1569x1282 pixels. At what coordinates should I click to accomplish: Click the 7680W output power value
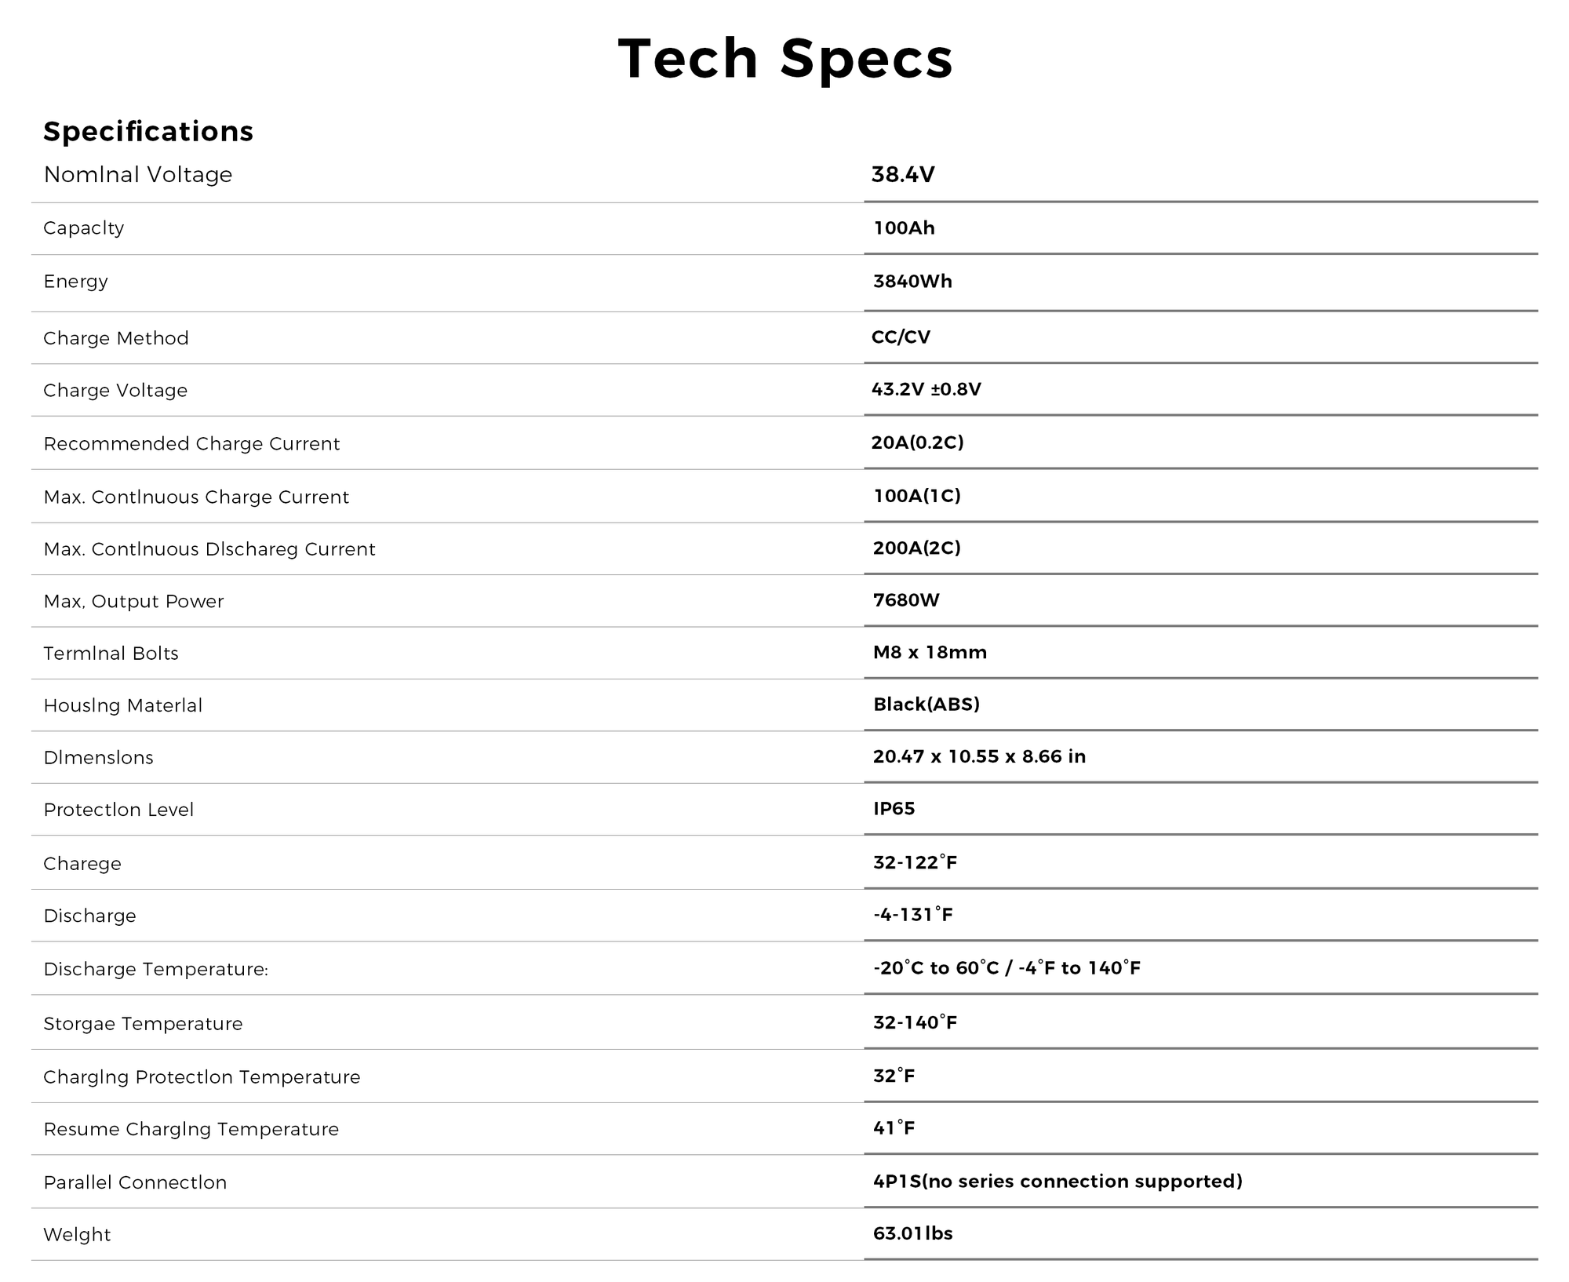[906, 600]
